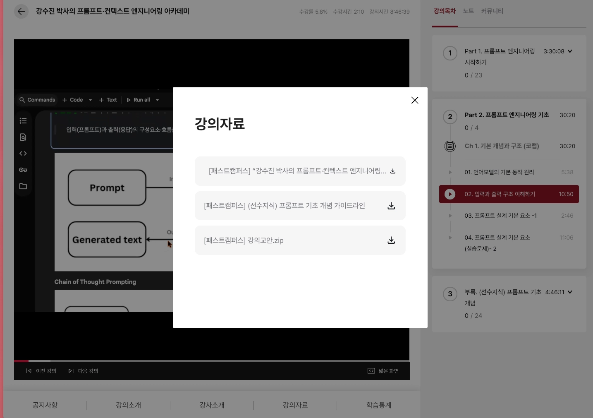Download the 프롬프트 기초 개념 가이드라인 file
Viewport: 593px width, 418px height.
tap(391, 206)
